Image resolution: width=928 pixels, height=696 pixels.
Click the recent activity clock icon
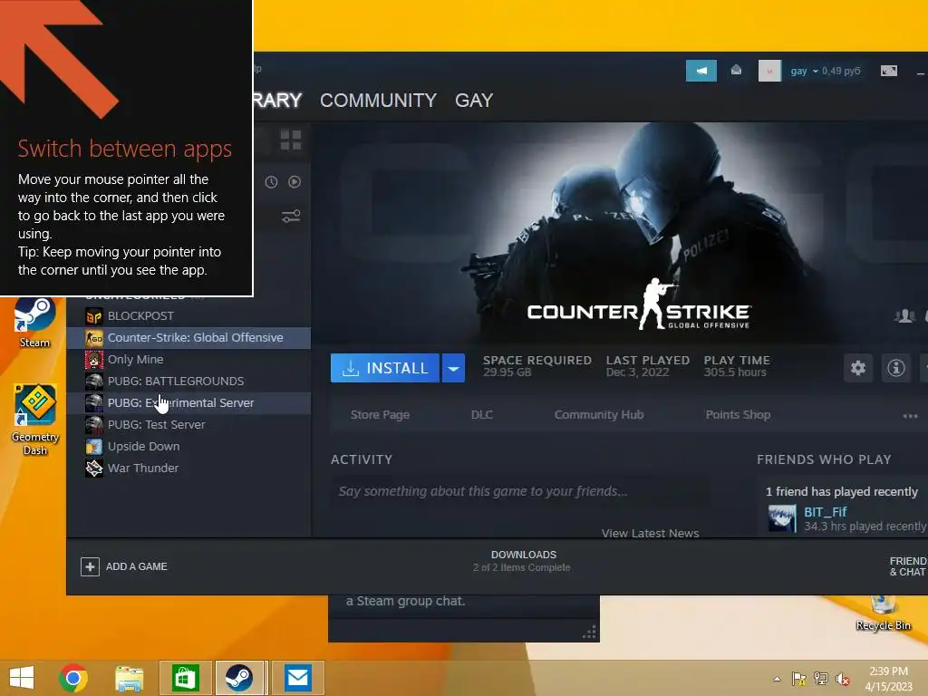tap(271, 181)
